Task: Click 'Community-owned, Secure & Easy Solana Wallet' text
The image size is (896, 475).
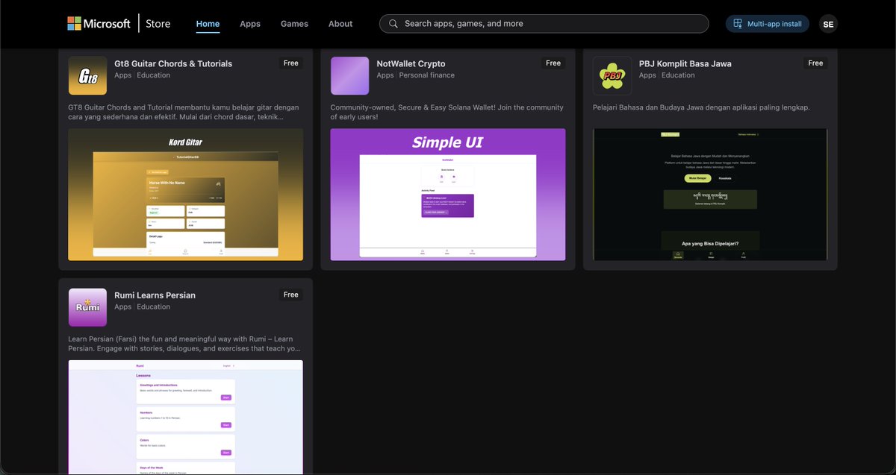Action: point(447,112)
